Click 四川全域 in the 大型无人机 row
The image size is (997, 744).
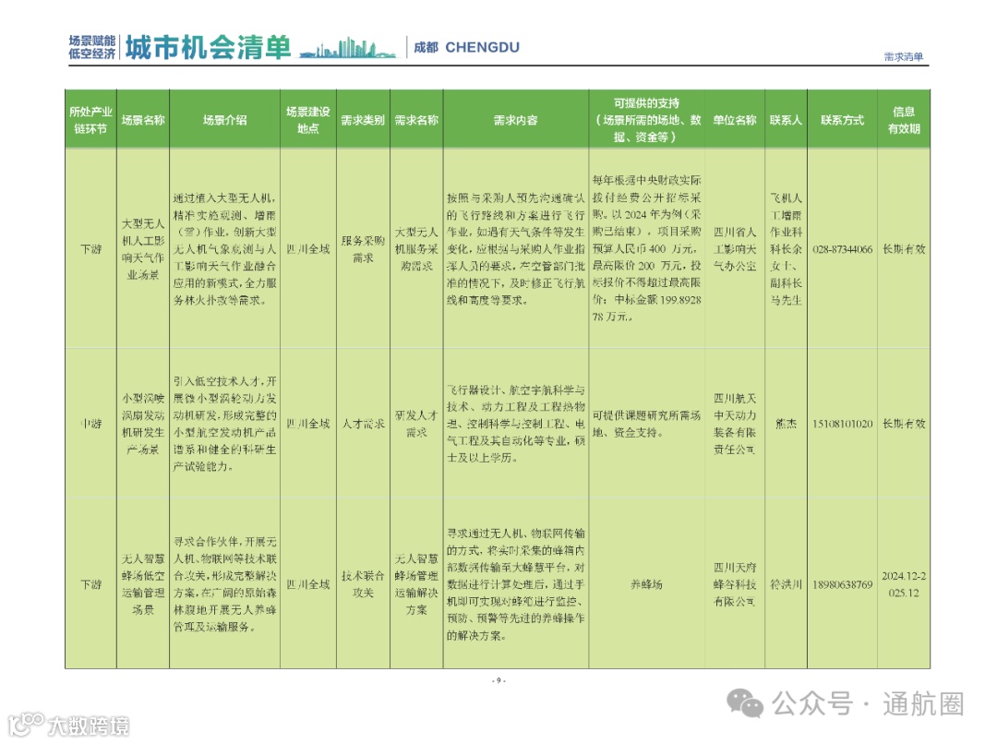coord(307,248)
